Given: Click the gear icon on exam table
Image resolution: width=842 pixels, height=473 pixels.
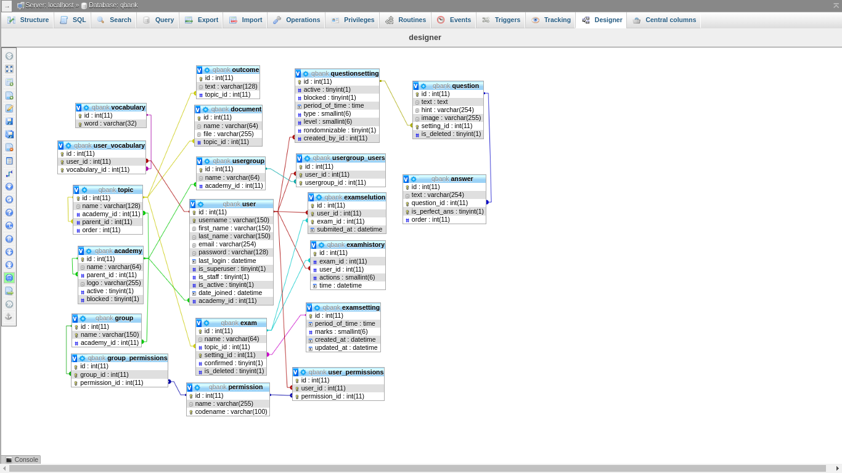Looking at the screenshot, I should point(206,323).
